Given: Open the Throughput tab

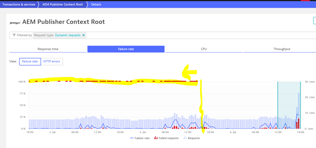Looking at the screenshot, I should (x=282, y=49).
